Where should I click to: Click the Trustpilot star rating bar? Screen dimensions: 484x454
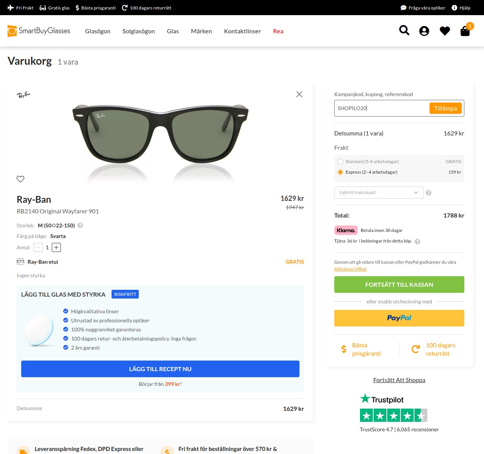point(394,415)
